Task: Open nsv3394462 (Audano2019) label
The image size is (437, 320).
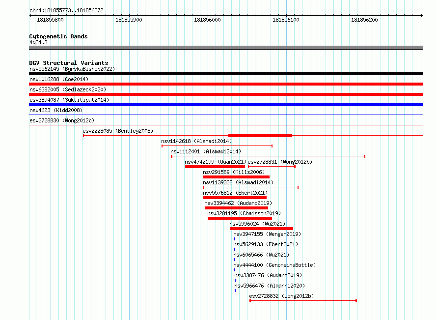Action: pos(238,203)
